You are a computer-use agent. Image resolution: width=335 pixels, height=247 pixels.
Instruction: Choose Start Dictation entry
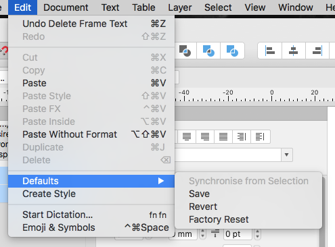[91, 215]
